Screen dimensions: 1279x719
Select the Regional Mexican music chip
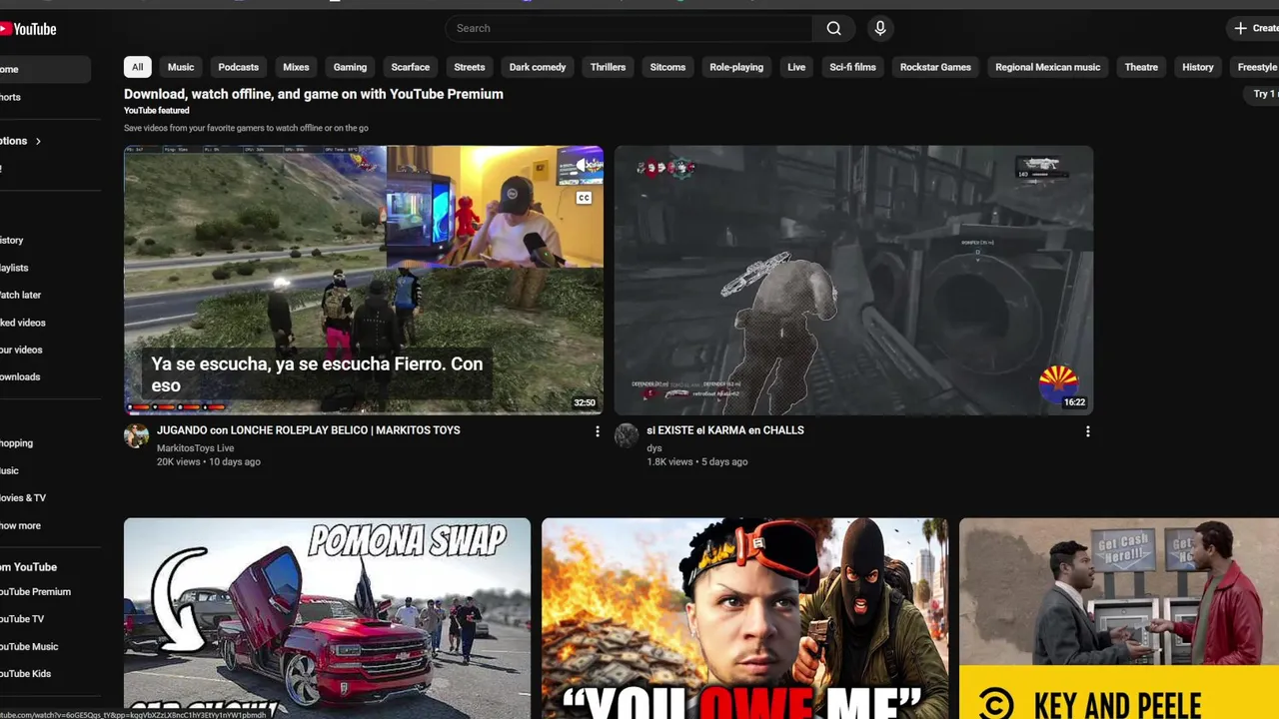click(1047, 67)
